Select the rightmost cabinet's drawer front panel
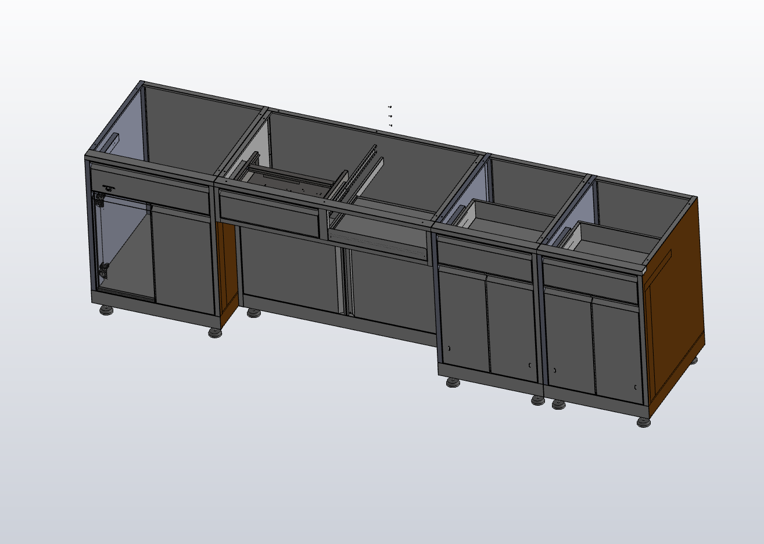Screen dimensions: 764x544 591,281
